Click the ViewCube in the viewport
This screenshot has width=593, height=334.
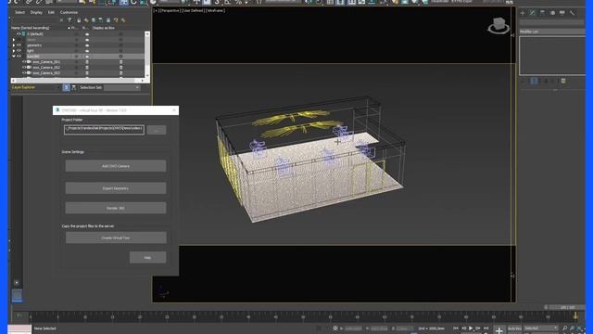498,25
